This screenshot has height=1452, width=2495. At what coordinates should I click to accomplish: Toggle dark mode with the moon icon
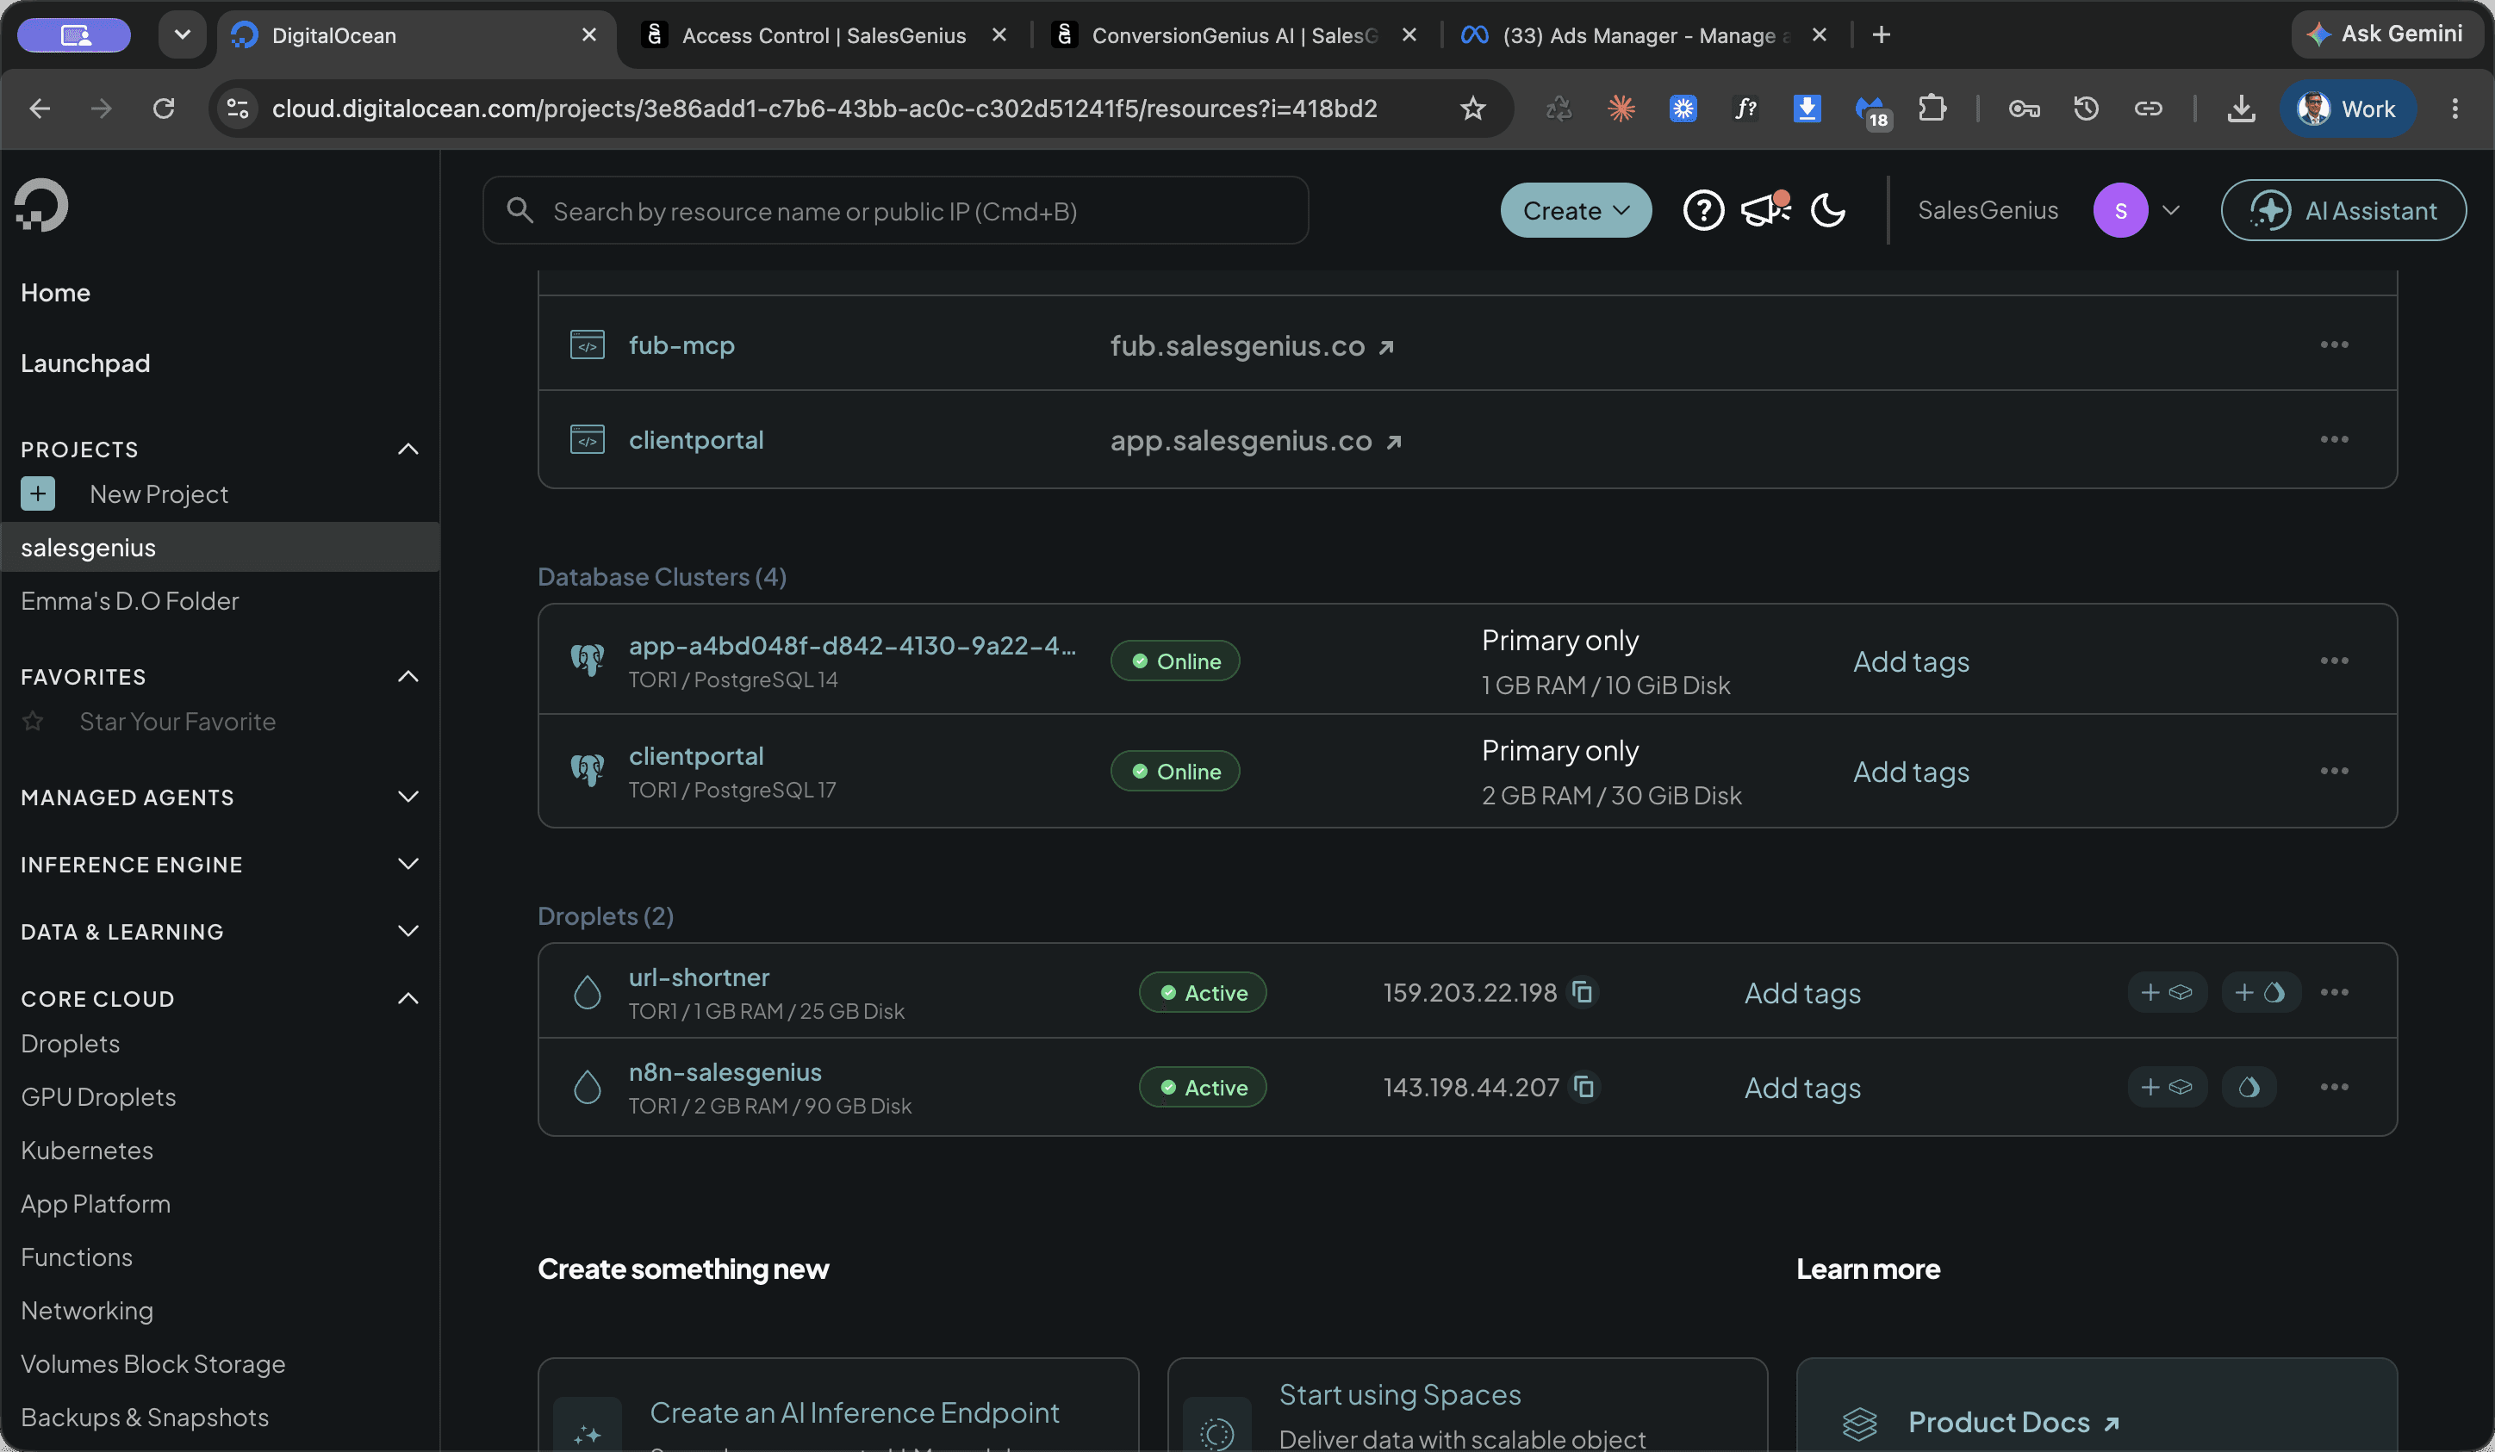point(1827,211)
